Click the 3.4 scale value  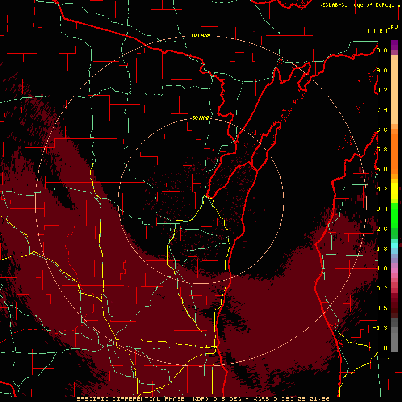pyautogui.click(x=382, y=209)
